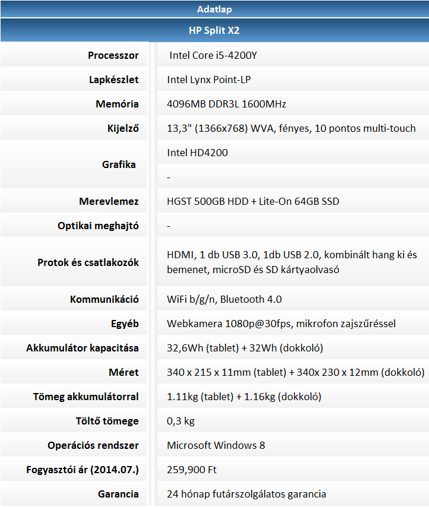Select 4096MB DDR3L 1600MHz value
Image resolution: width=429 pixels, height=507 pixels.
click(x=226, y=104)
